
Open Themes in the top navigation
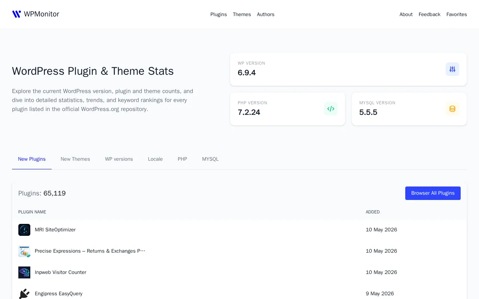(242, 14)
